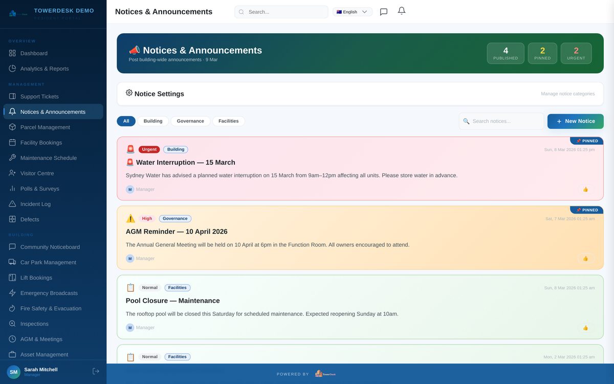The image size is (614, 384).
Task: Click the New Notice button
Action: (x=575, y=121)
